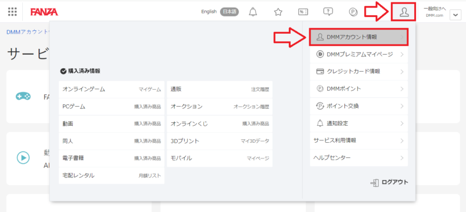Click the person icon beside DMMアカウント情報

[x=320, y=37]
